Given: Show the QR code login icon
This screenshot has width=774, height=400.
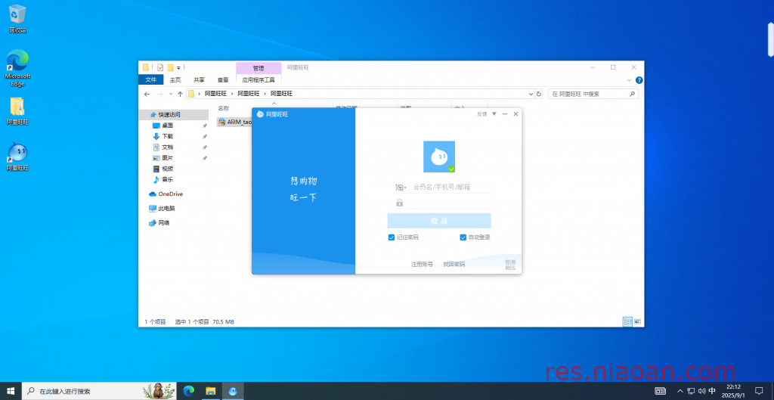Looking at the screenshot, I should click(510, 265).
